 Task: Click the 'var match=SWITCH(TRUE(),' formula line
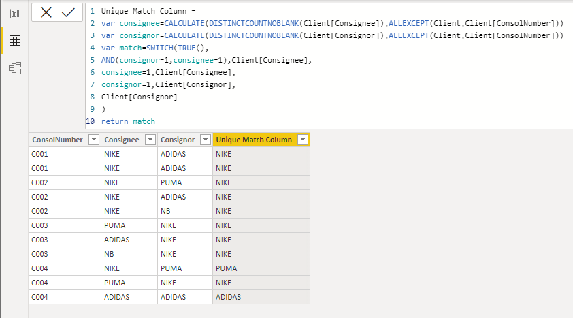tap(154, 48)
